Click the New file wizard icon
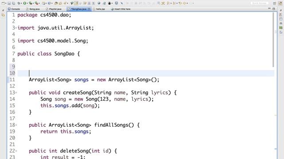The height and width of the screenshot is (159, 284). pyautogui.click(x=3, y=3)
